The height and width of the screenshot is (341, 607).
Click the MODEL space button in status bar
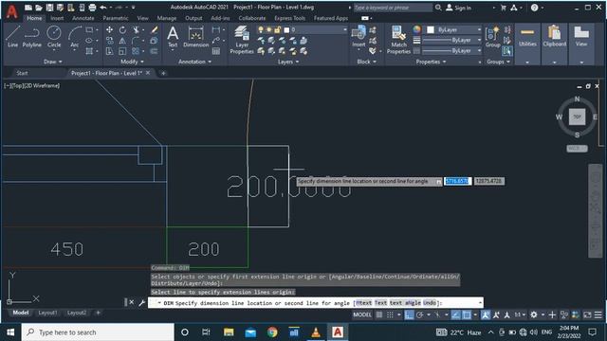[x=362, y=315]
